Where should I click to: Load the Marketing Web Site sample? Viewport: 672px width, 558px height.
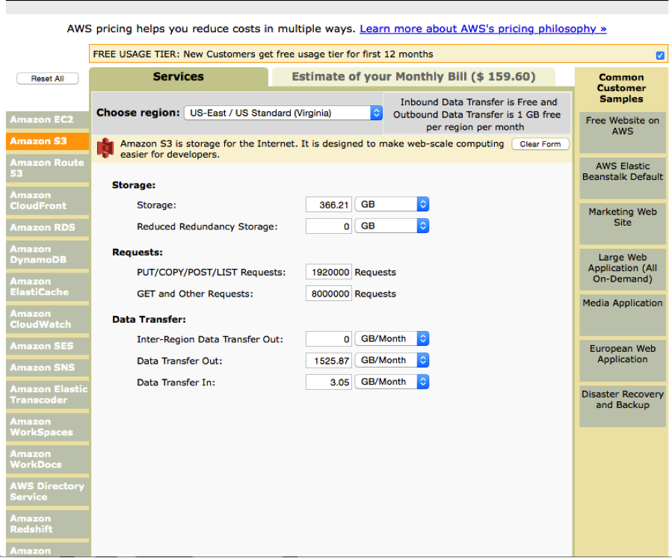[x=622, y=224]
